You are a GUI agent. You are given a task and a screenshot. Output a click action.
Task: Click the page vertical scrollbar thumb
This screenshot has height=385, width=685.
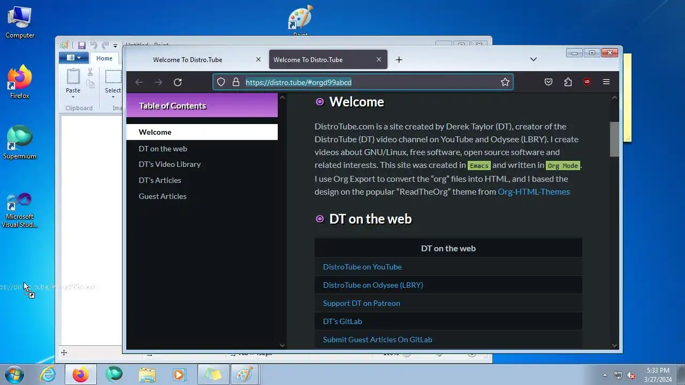pyautogui.click(x=614, y=139)
